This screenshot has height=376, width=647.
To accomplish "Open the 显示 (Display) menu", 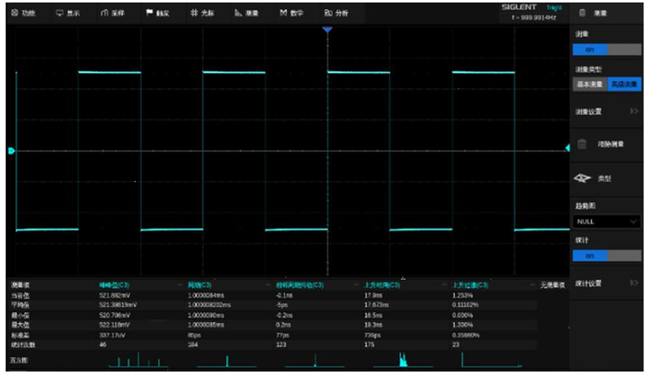I will 68,13.
